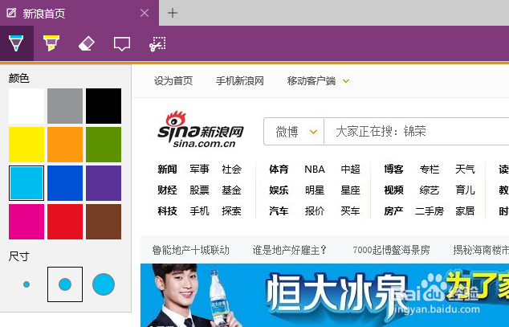Pick the red color swatch
This screenshot has height=327, width=509.
65,222
